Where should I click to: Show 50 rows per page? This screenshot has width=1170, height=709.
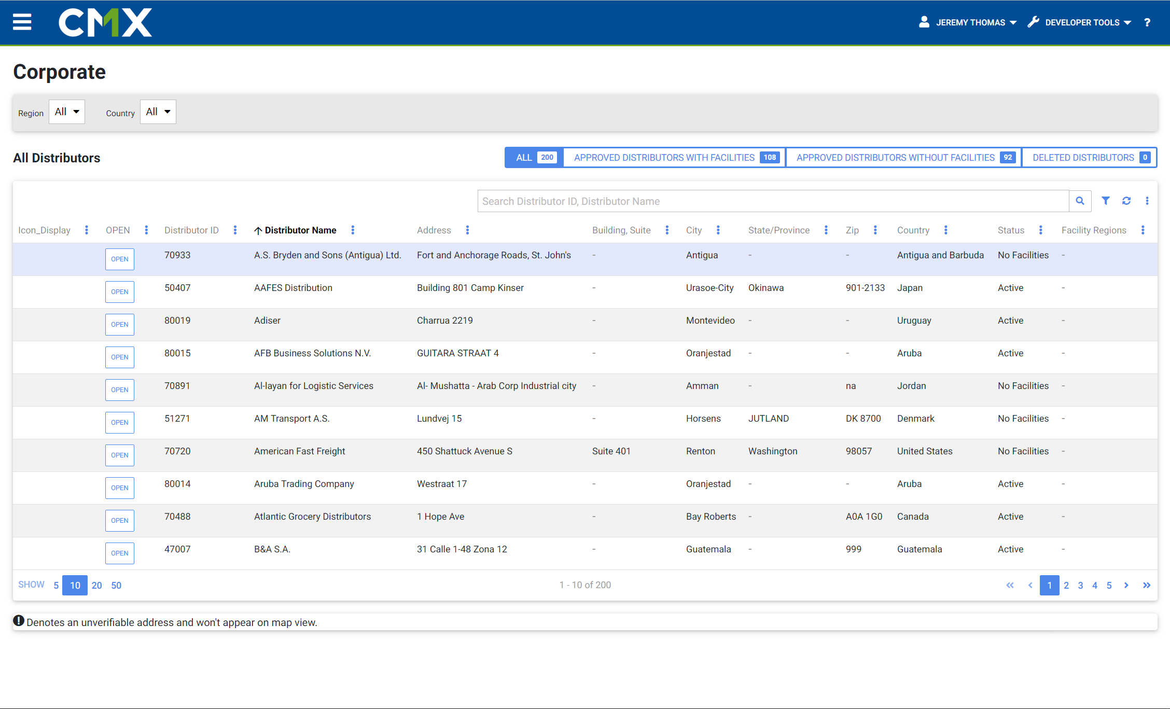coord(116,586)
